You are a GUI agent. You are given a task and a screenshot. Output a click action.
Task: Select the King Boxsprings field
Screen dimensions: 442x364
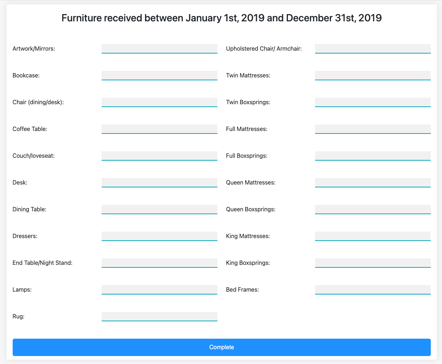coord(373,263)
